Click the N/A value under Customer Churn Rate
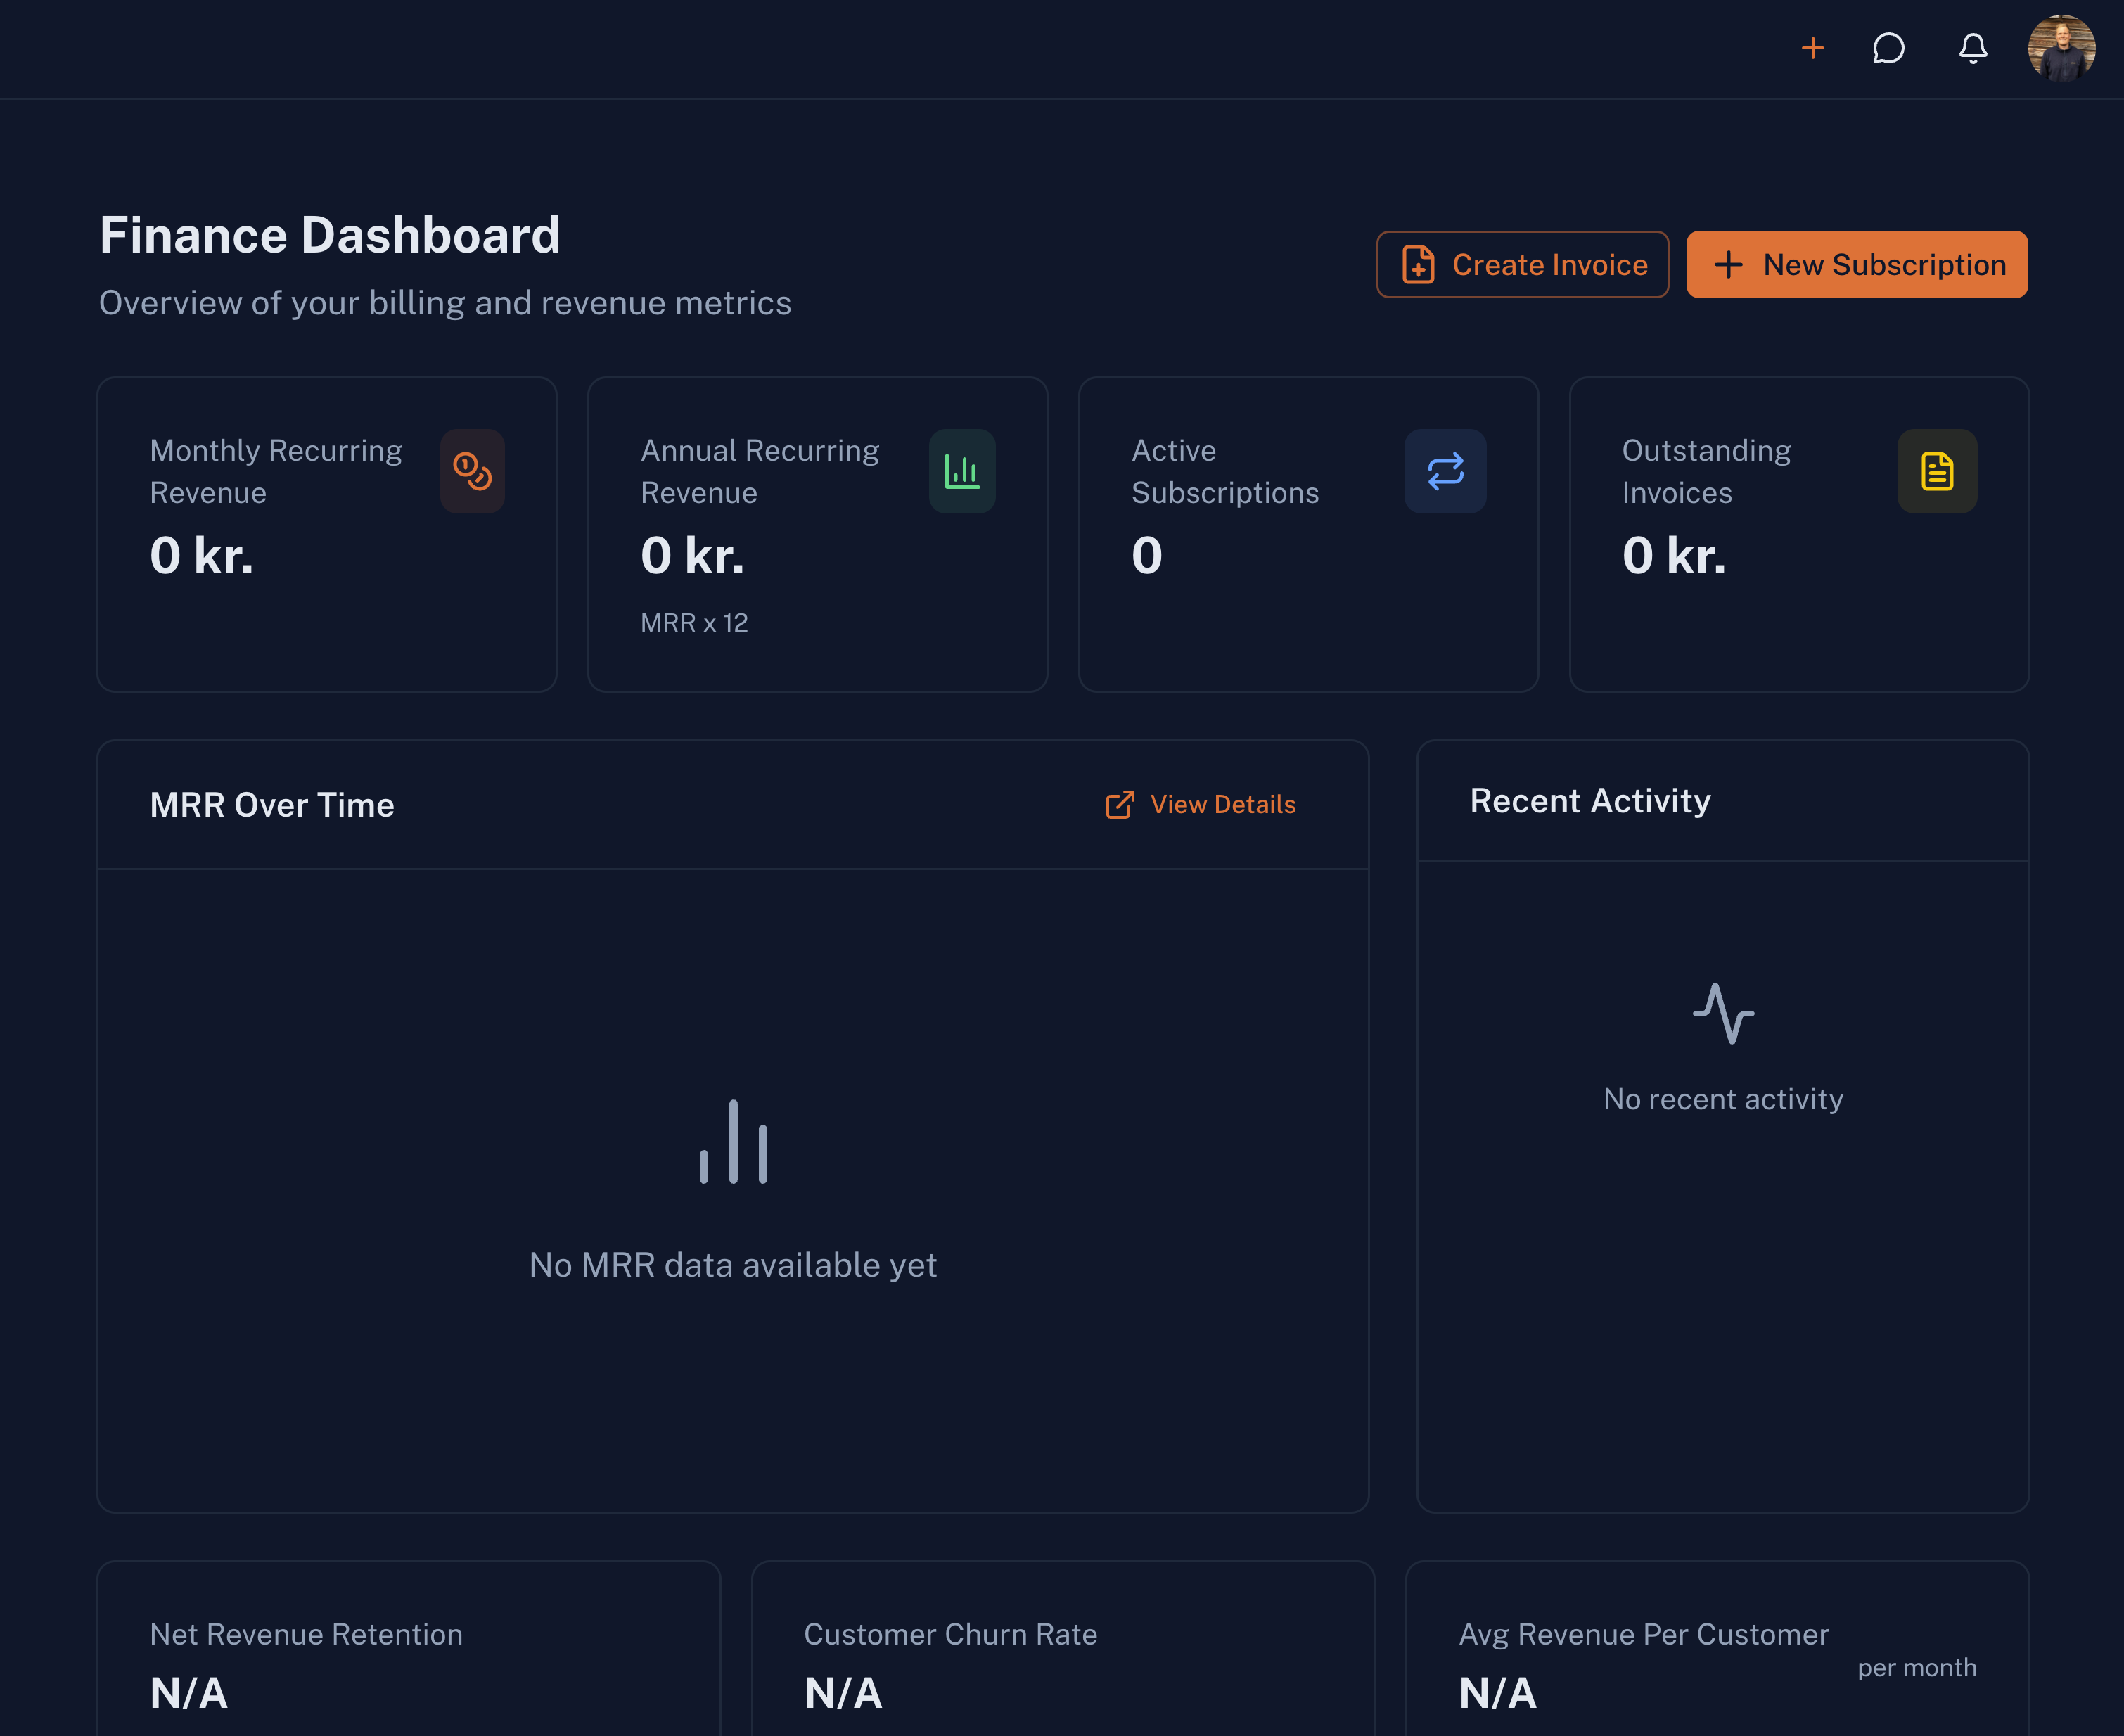Viewport: 2124px width, 1736px height. tap(843, 1693)
